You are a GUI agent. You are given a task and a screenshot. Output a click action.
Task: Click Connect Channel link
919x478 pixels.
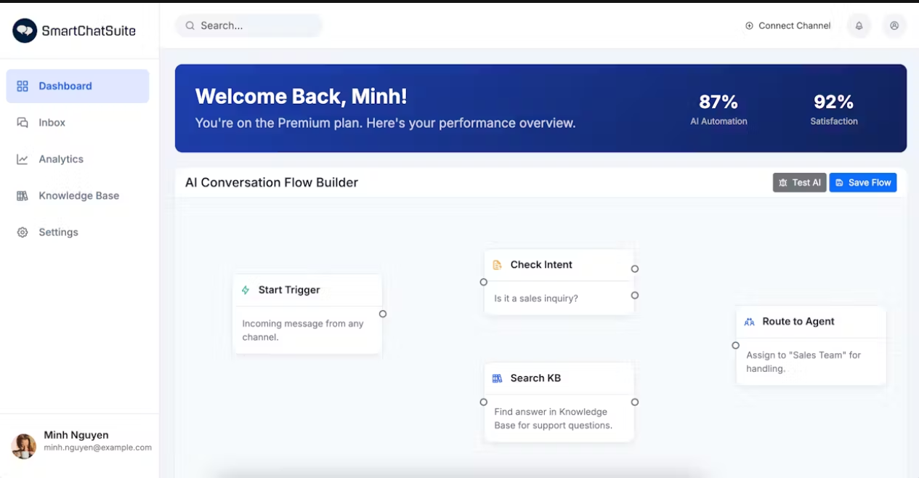pyautogui.click(x=788, y=25)
